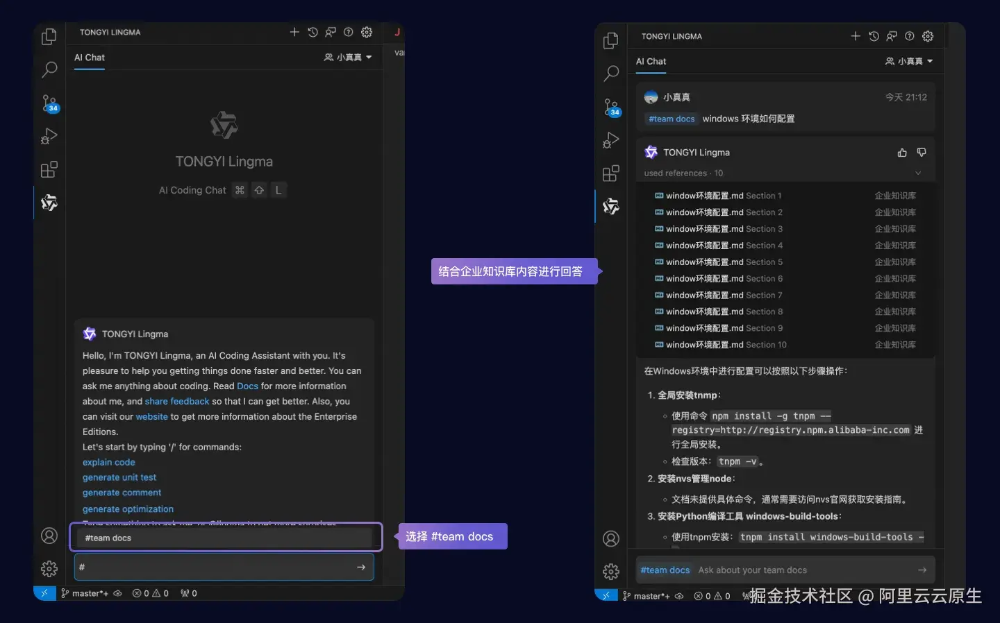Click master* branch in right window status bar
This screenshot has width=1000, height=623.
(x=647, y=596)
